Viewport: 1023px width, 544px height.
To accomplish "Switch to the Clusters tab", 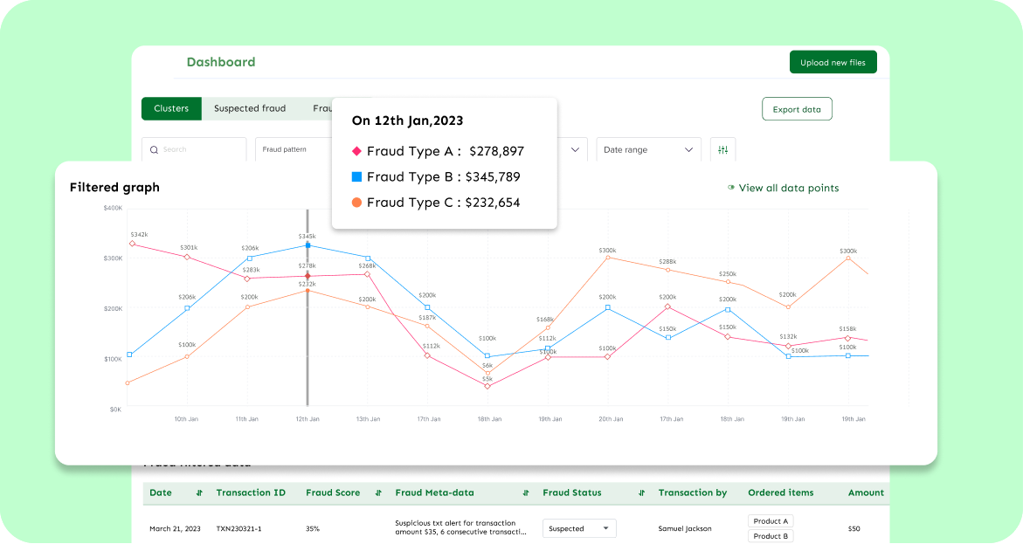I will pos(171,108).
